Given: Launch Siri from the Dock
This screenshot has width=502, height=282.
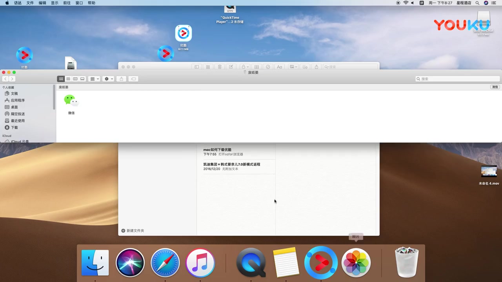Looking at the screenshot, I should 130,262.
